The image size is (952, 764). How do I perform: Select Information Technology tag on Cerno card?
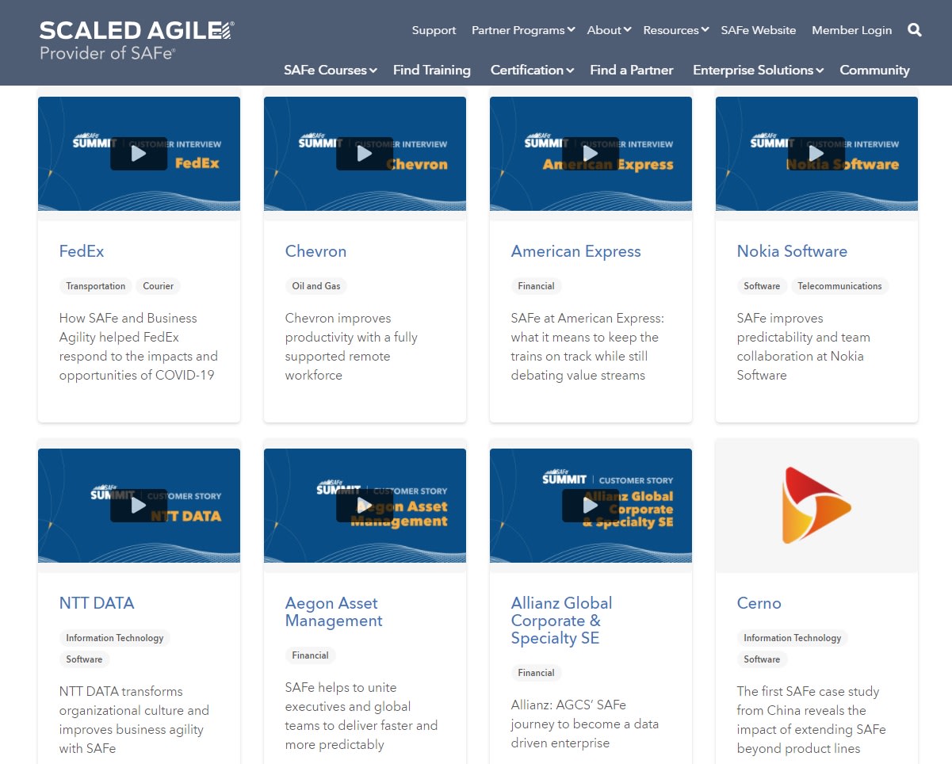[793, 638]
